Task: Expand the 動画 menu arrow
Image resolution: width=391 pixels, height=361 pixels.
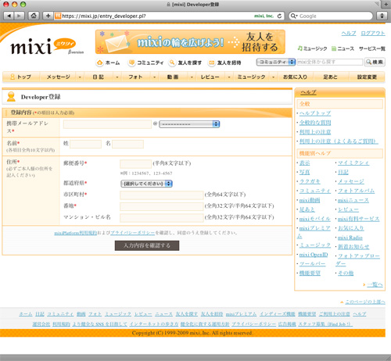Action: [x=192, y=77]
